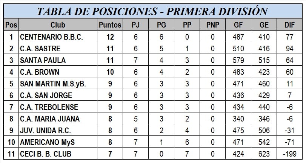306x163 pixels.
Task: Click the CENTENARIO B.B.C. club cell
Action: point(51,37)
